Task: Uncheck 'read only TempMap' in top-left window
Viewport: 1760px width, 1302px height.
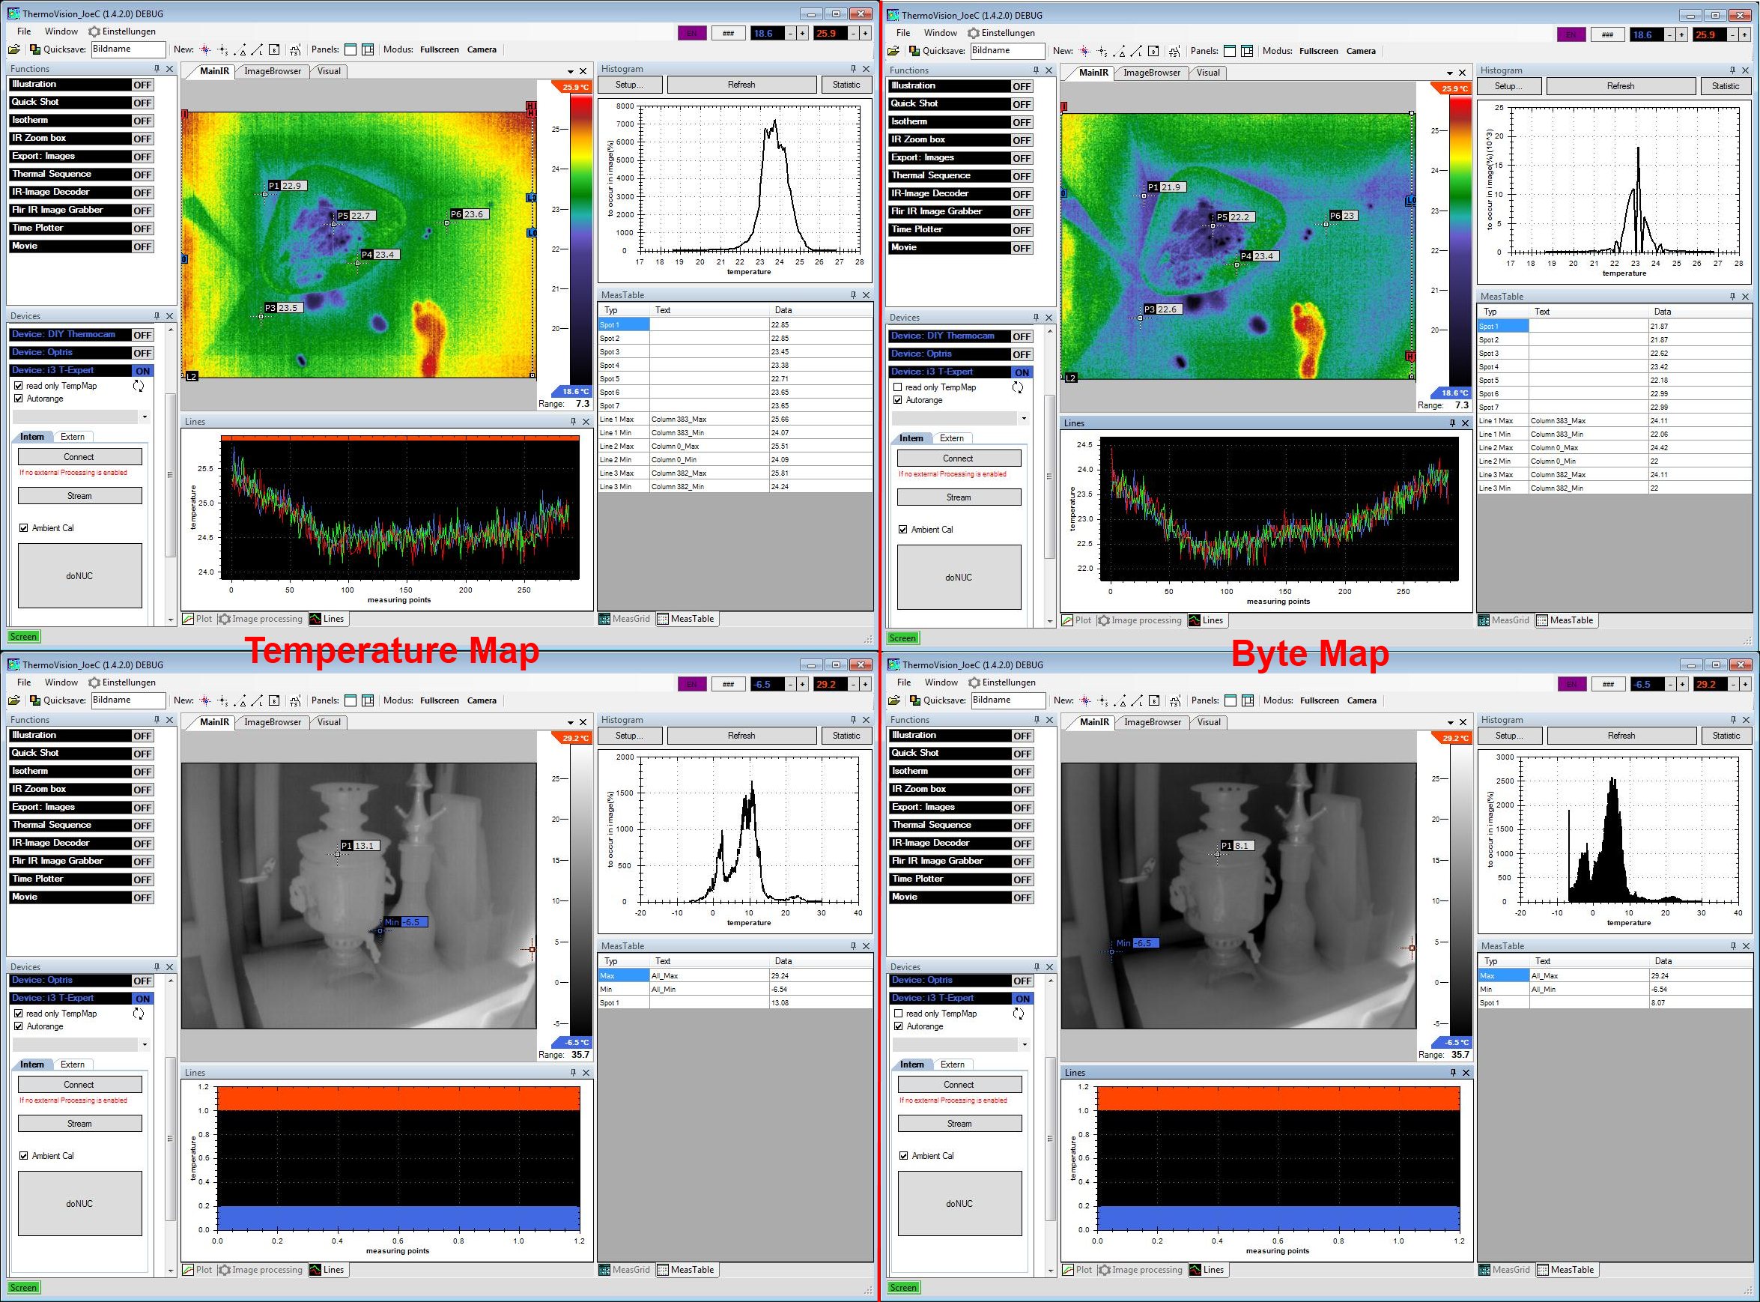Action: 19,387
